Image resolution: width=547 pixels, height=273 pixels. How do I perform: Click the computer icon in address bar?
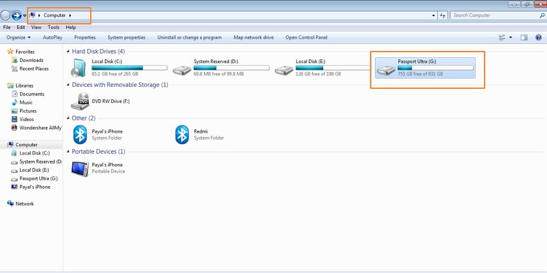pos(33,15)
